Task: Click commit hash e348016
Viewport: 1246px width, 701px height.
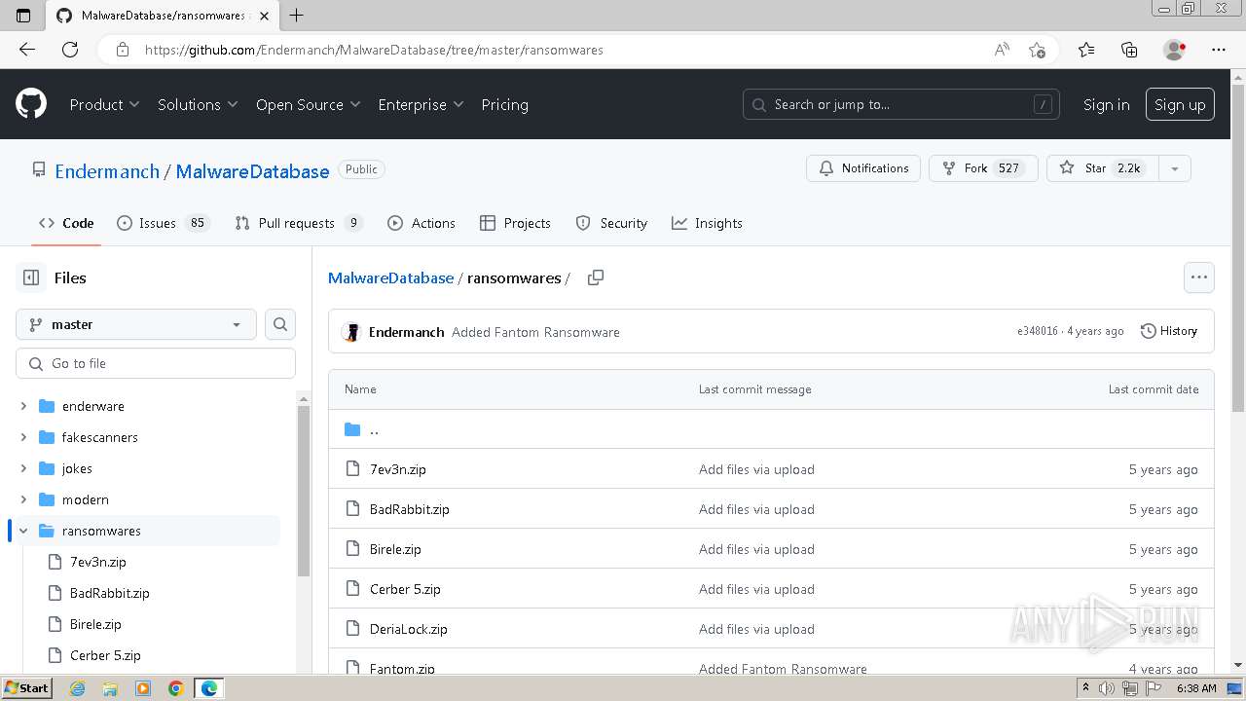Action: tap(1038, 331)
